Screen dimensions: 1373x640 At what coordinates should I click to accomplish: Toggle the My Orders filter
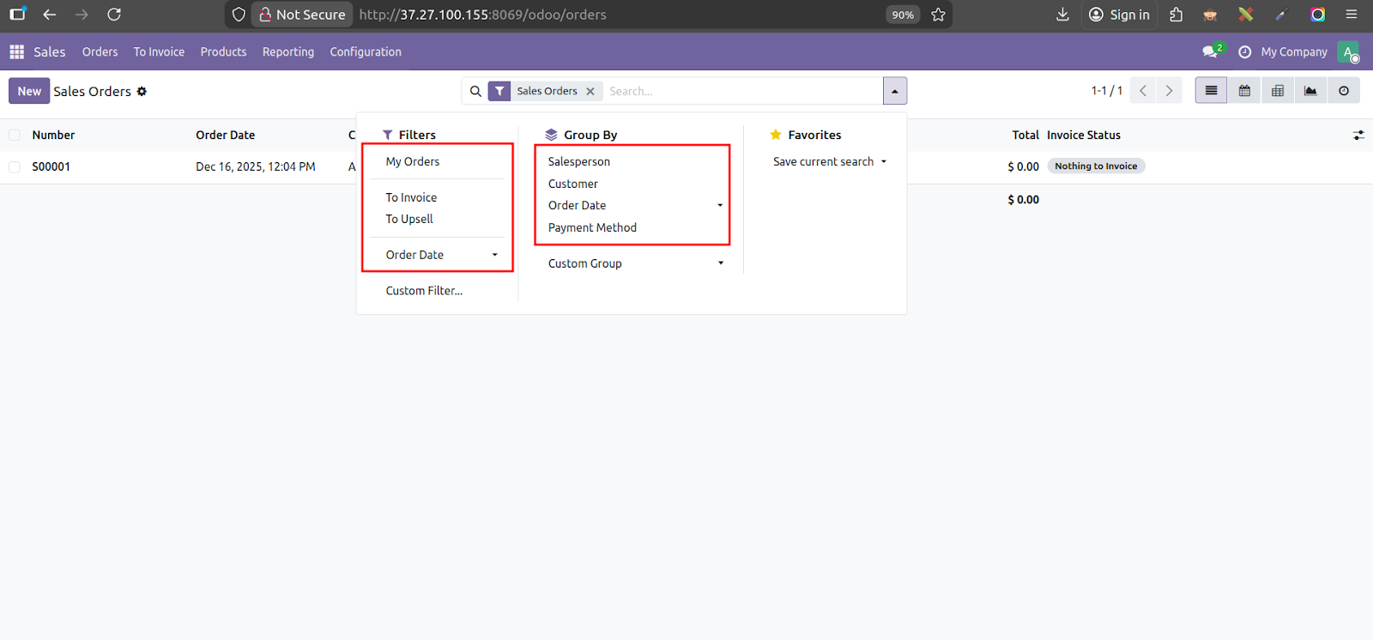click(413, 162)
